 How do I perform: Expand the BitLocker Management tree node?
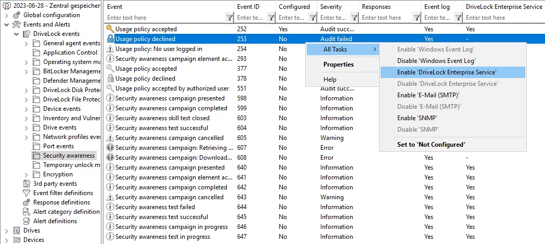click(x=27, y=71)
